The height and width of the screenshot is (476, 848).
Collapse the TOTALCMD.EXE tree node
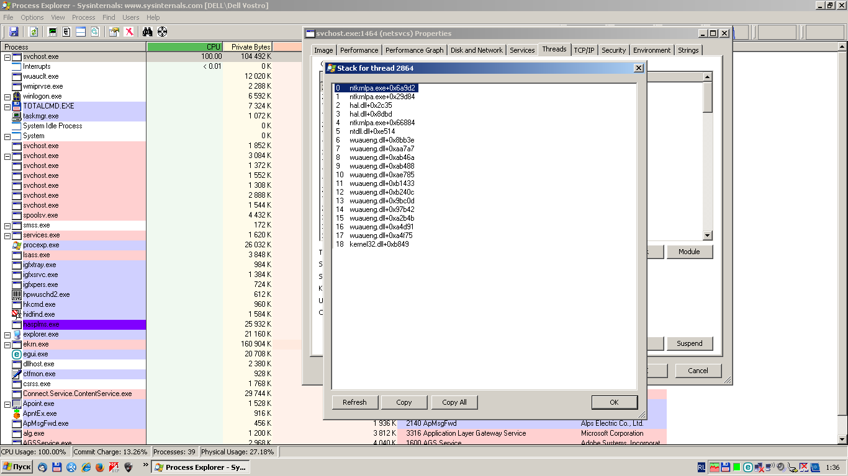tap(7, 106)
